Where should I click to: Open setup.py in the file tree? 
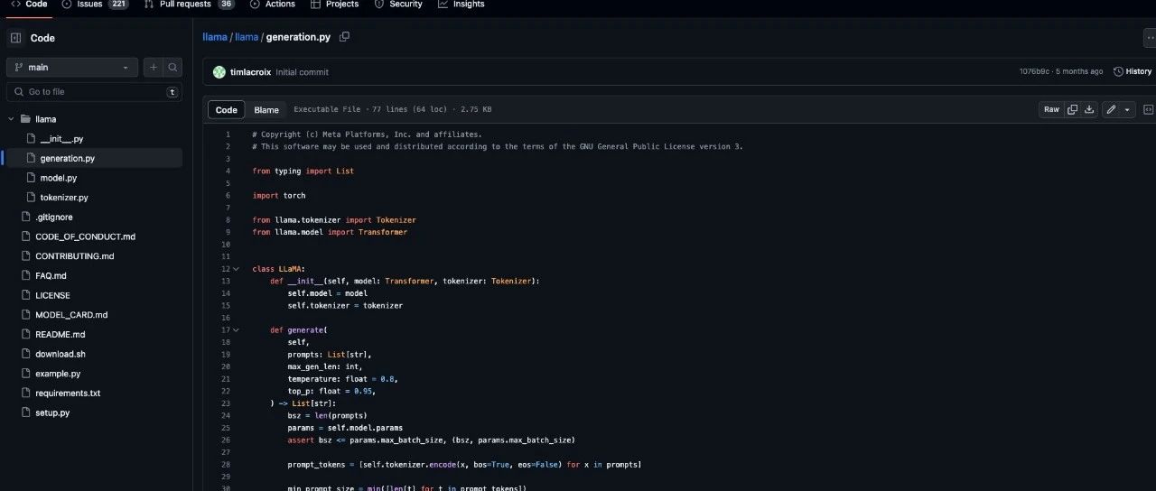tap(52, 412)
